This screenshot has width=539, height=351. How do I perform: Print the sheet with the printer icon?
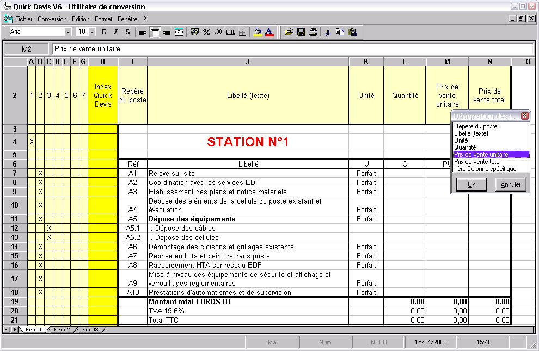click(x=313, y=32)
